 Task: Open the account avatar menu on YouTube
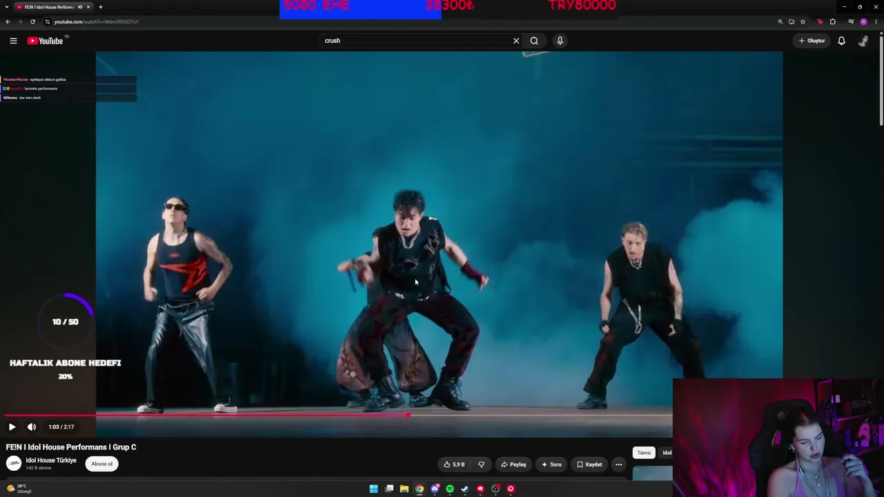point(863,41)
